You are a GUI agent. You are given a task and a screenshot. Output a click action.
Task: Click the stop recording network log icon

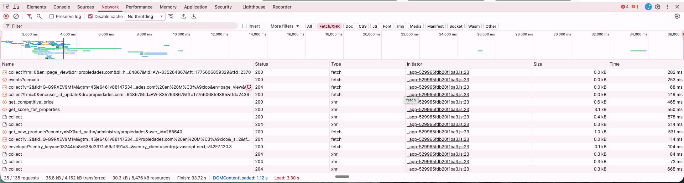click(6, 16)
